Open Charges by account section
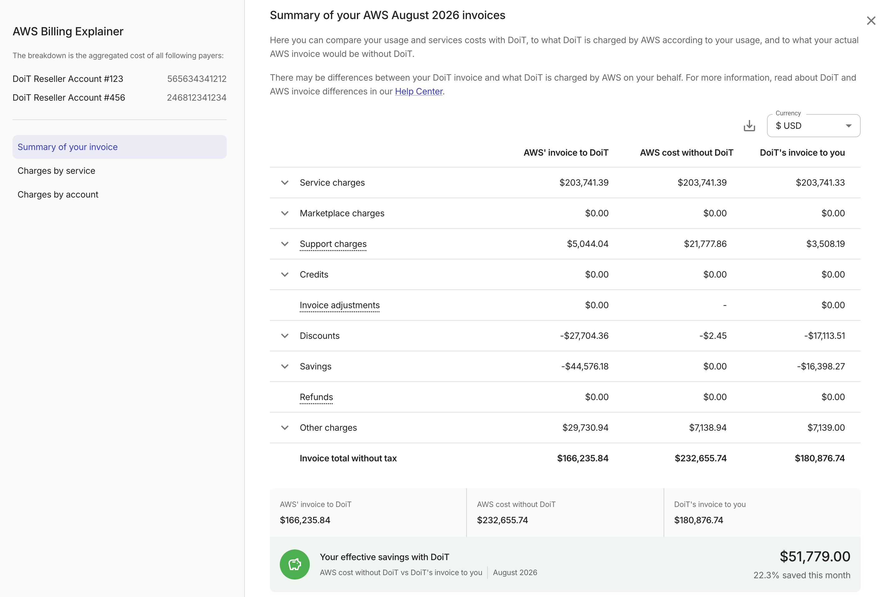 (119, 194)
